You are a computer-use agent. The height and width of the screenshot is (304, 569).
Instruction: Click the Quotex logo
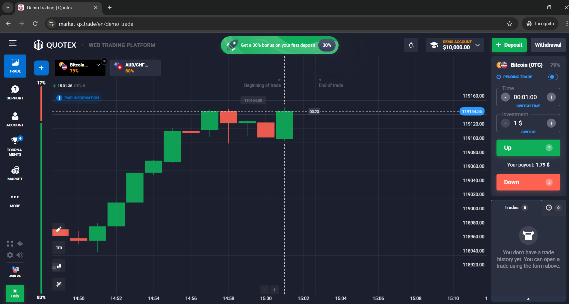(55, 45)
